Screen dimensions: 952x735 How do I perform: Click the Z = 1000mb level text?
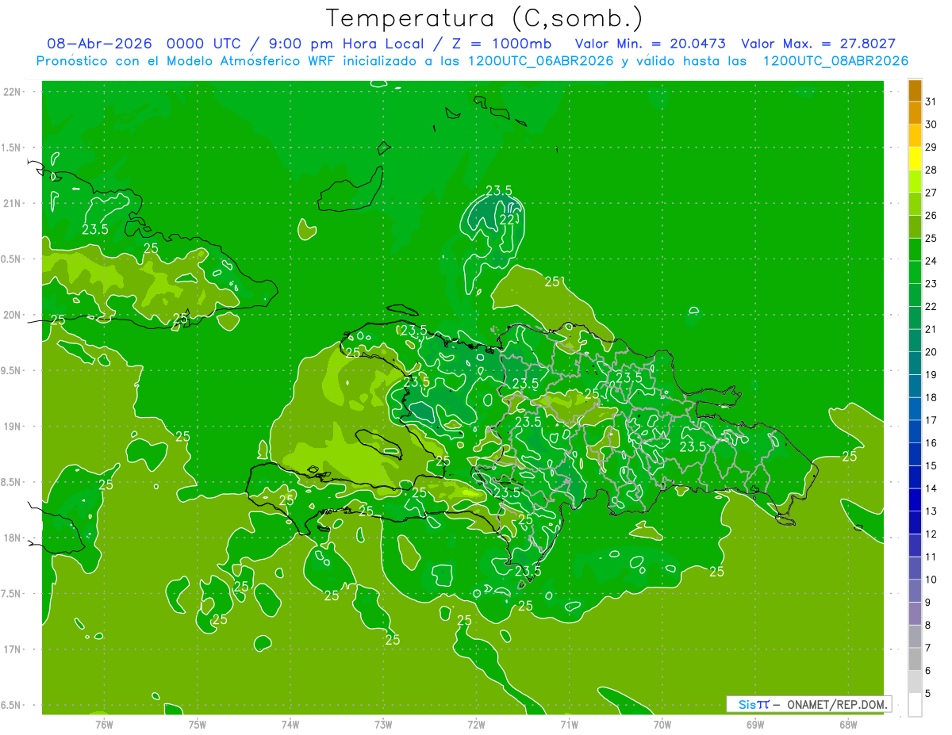pos(505,44)
